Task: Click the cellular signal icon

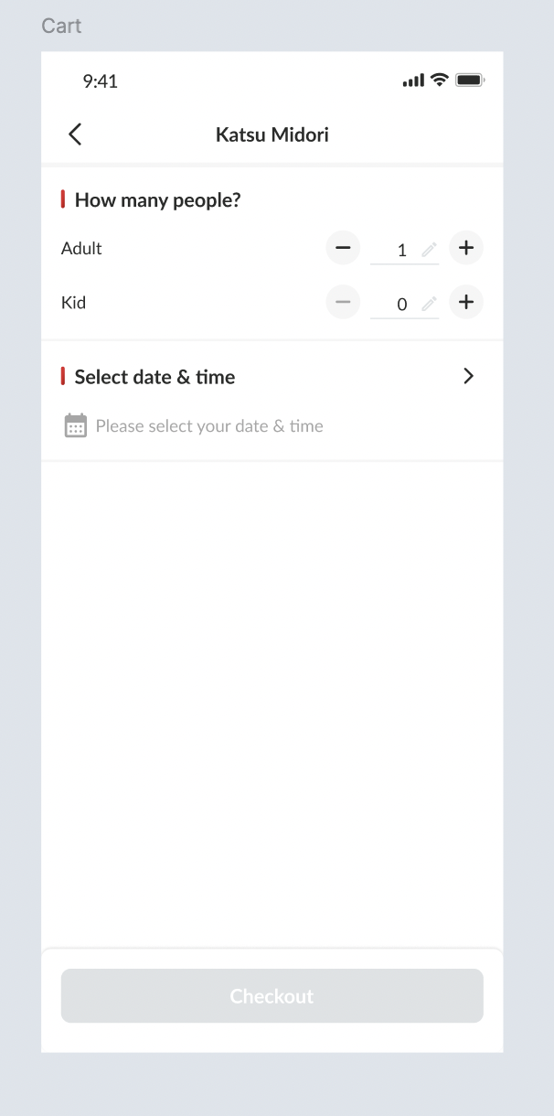Action: pyautogui.click(x=413, y=81)
